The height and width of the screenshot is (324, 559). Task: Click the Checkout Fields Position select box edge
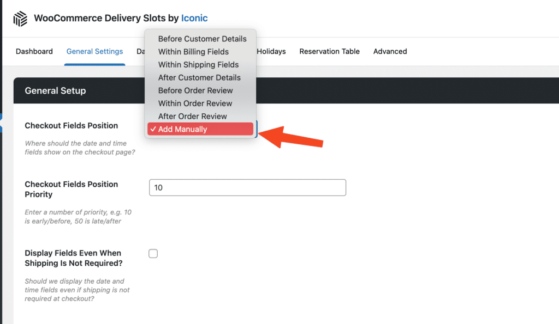click(255, 130)
